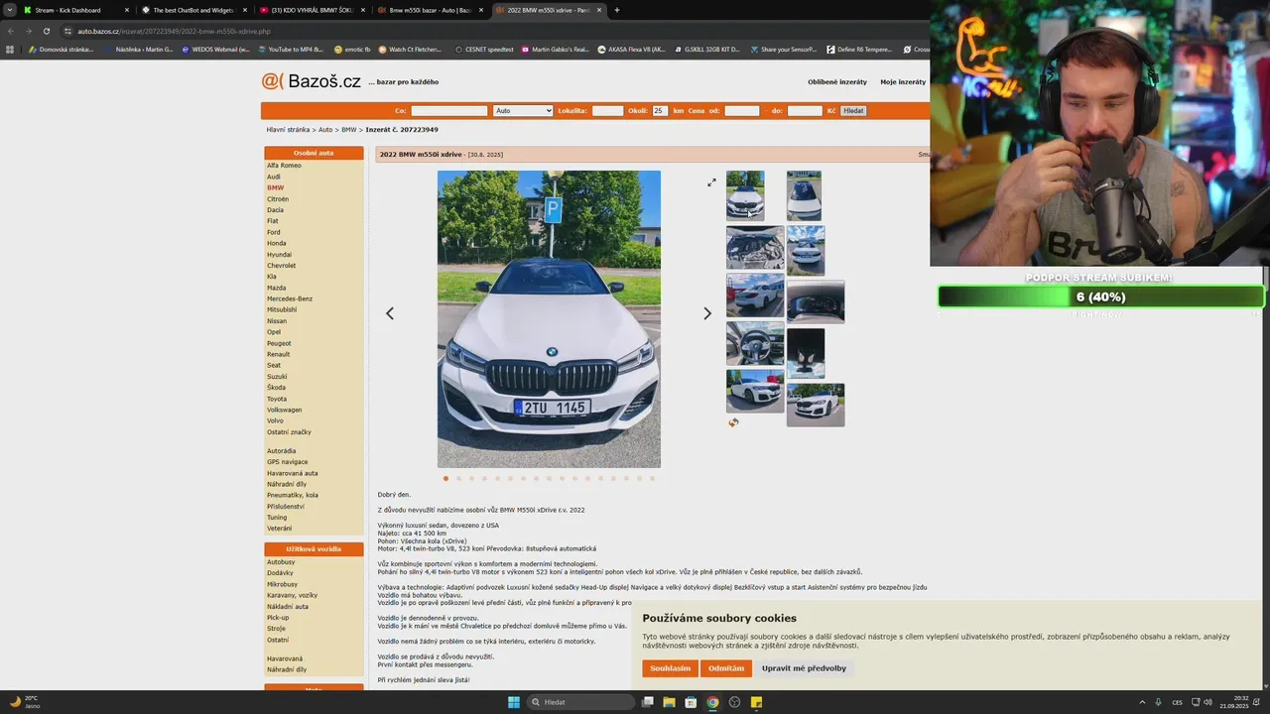Open the 'WEDOS Webmail' bookmark

coord(215,50)
